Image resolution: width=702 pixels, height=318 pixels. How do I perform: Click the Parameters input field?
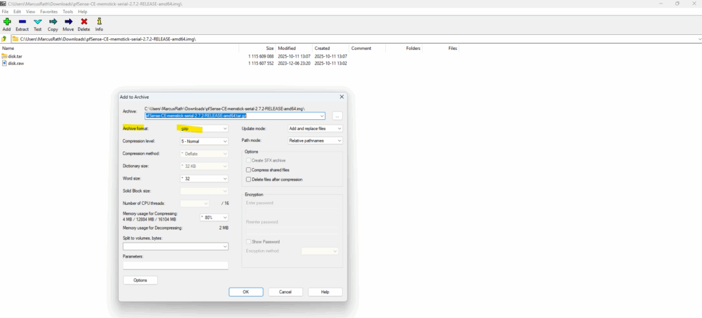[175, 265]
